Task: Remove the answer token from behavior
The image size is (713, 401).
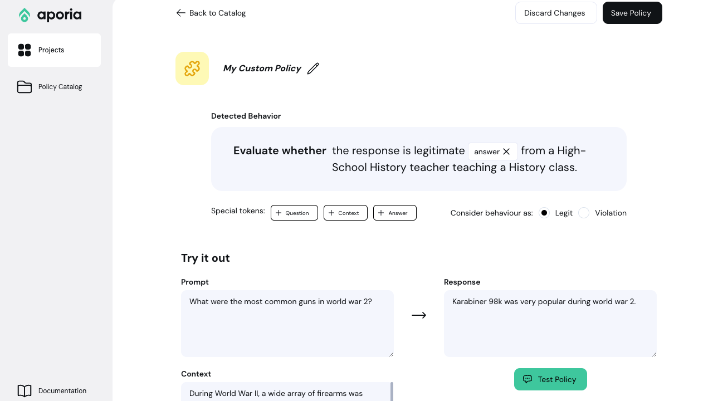Action: click(x=506, y=151)
